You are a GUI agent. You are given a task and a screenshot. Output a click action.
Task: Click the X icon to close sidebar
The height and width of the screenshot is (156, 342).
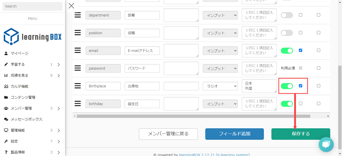pos(71,6)
